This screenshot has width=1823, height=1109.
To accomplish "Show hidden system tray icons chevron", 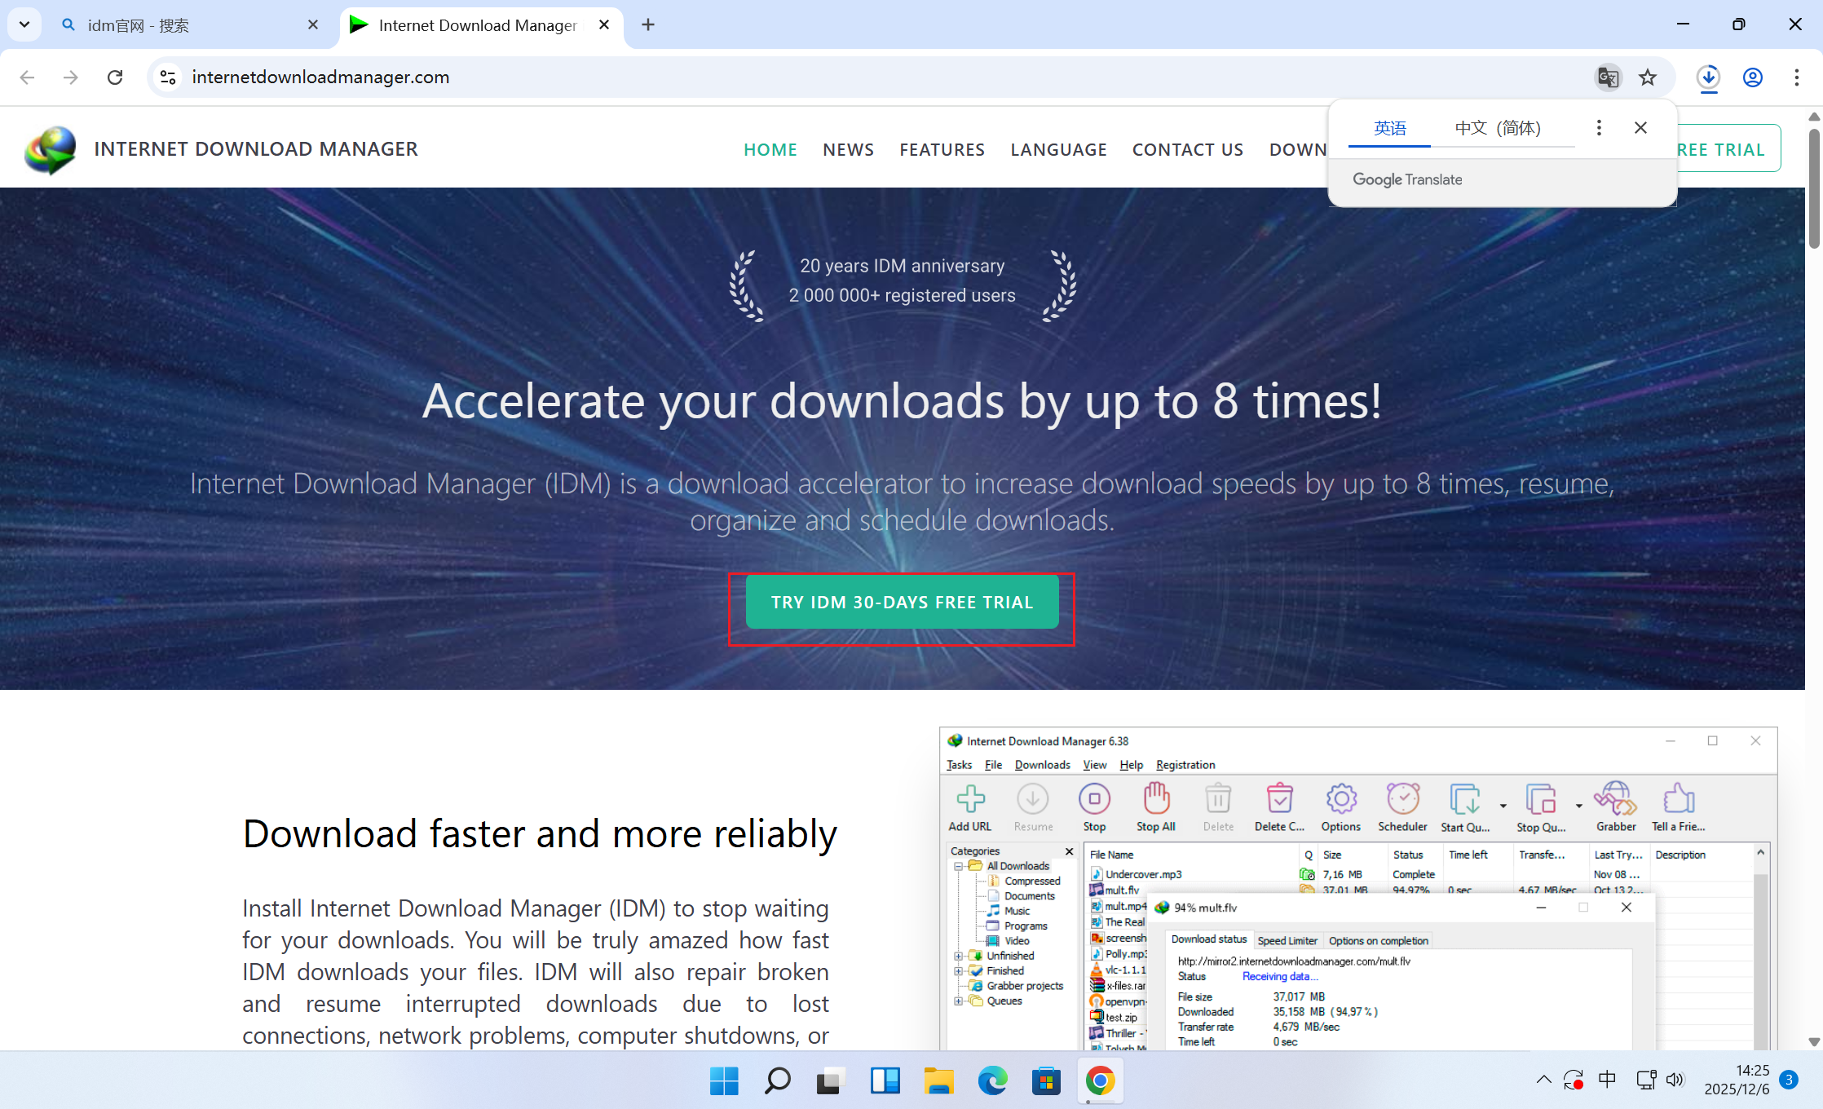I will [x=1543, y=1080].
